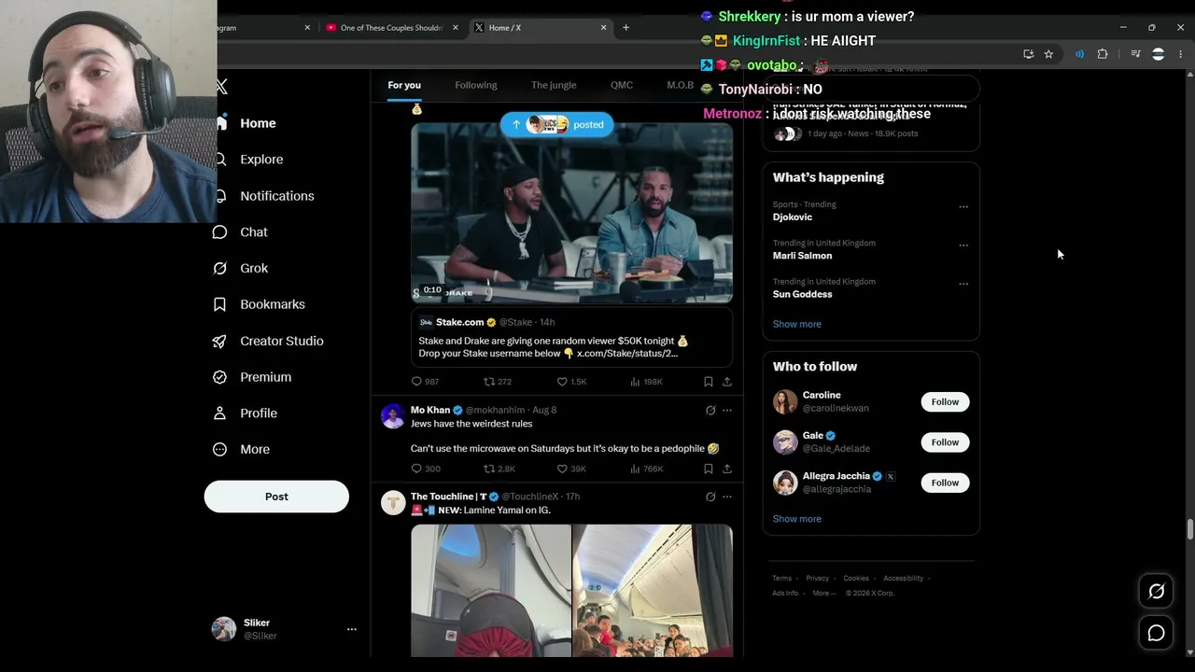Open The jungle timeline tab
The image size is (1195, 672).
[554, 85]
